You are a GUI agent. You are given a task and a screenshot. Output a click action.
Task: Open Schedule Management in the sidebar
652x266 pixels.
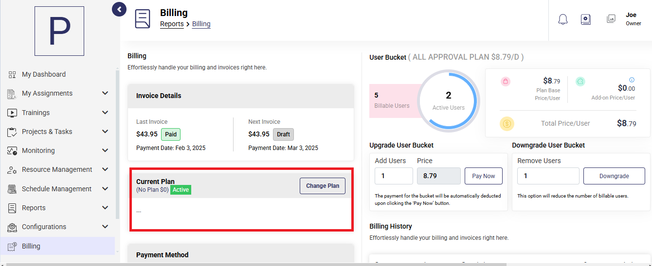pos(57,189)
